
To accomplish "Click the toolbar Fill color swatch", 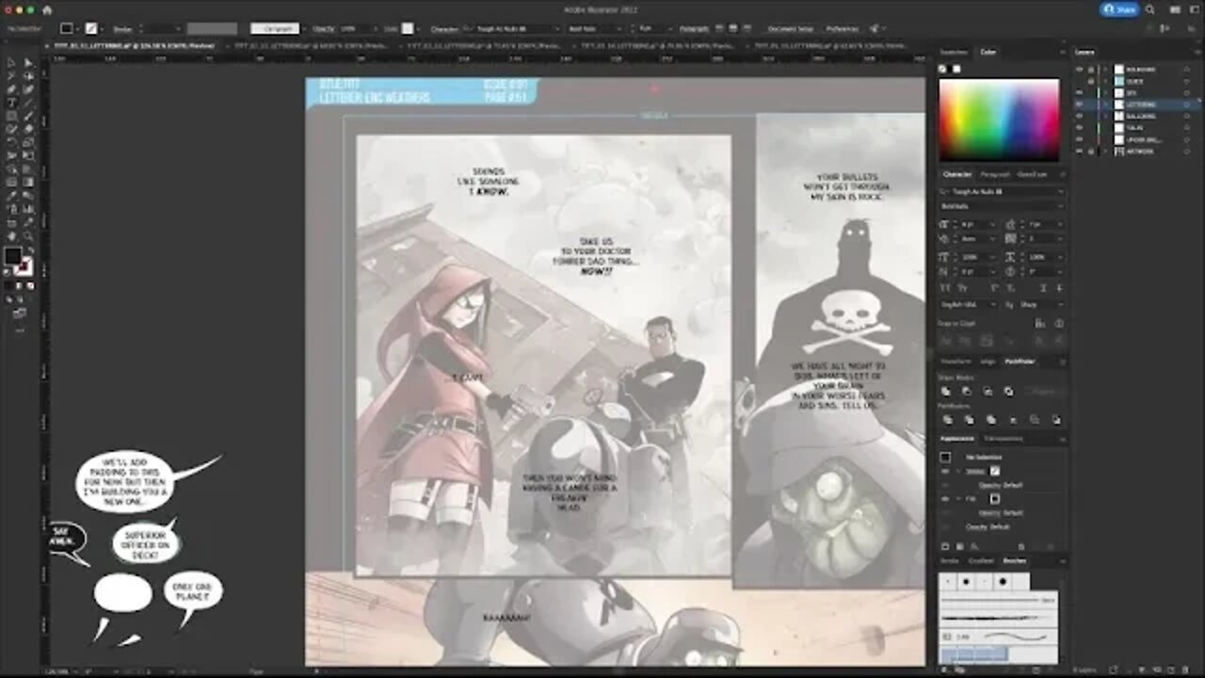I will tap(12, 255).
